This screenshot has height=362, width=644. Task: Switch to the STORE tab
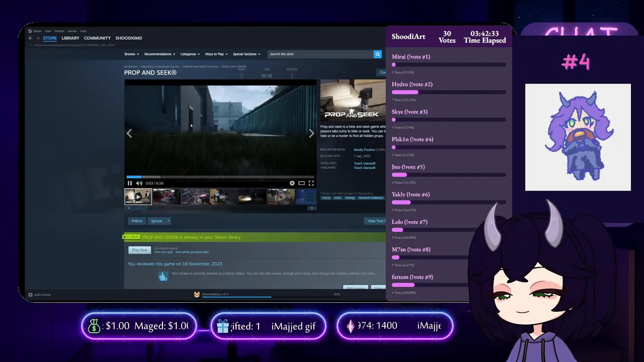(x=50, y=38)
